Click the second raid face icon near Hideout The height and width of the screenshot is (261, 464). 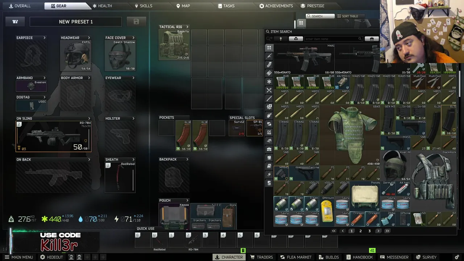pyautogui.click(x=79, y=257)
